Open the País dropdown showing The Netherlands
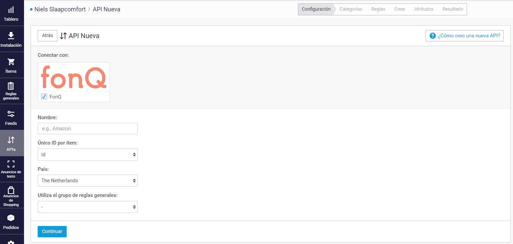 pos(88,181)
